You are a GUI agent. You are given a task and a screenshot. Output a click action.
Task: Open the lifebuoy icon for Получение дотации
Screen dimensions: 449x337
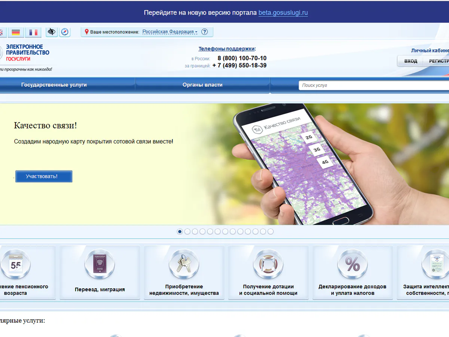click(268, 264)
